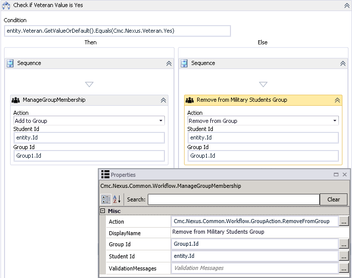Image resolution: width=352 pixels, height=278 pixels.
Task: Click the Then branch Sequence icon
Action: [11, 63]
